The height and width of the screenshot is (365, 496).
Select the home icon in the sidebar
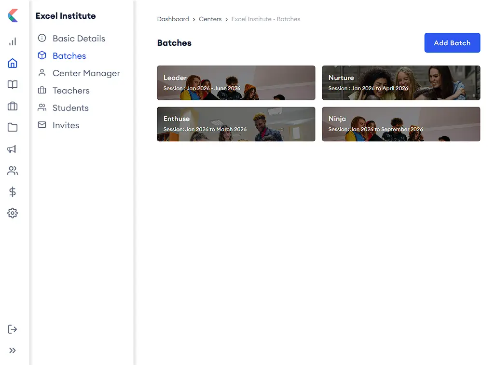tap(13, 63)
